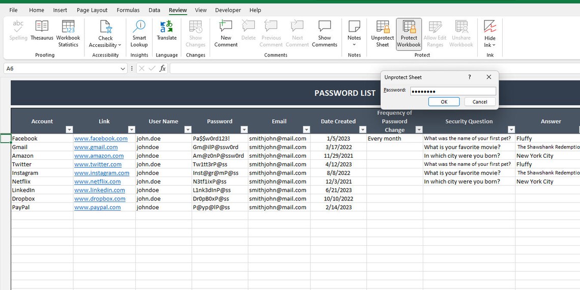This screenshot has width=580, height=290.
Task: Click the Password field in dialog
Action: coord(453,91)
